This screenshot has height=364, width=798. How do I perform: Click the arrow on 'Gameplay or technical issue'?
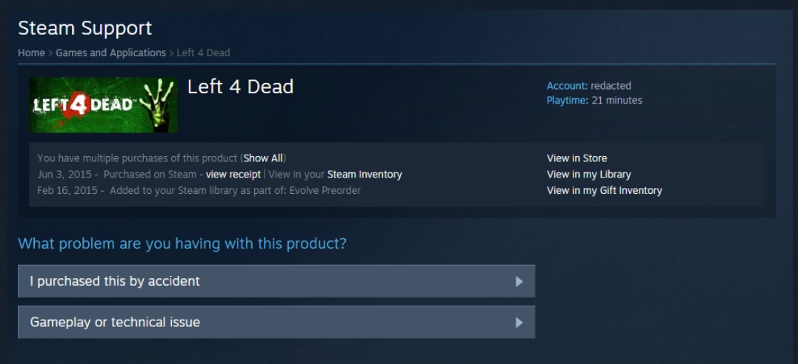[x=519, y=323]
